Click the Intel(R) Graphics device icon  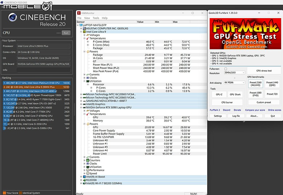pos(84,104)
